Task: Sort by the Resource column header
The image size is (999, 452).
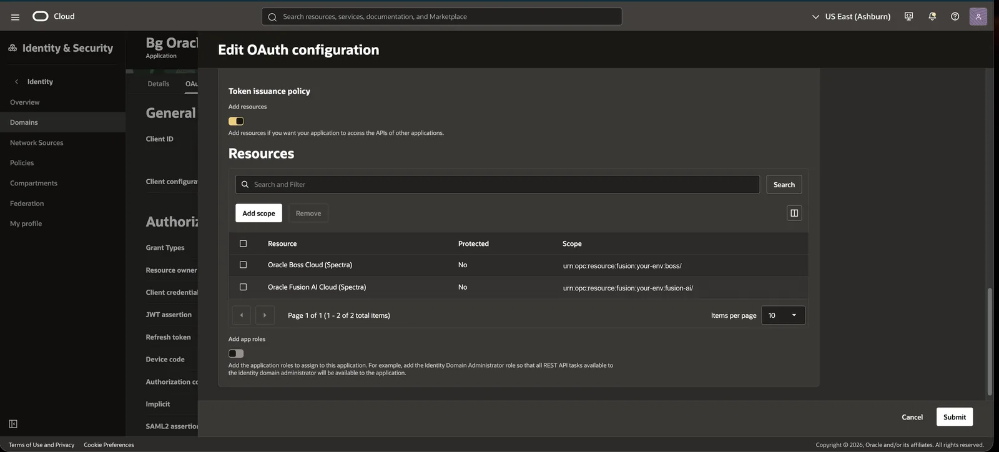Action: [x=282, y=243]
